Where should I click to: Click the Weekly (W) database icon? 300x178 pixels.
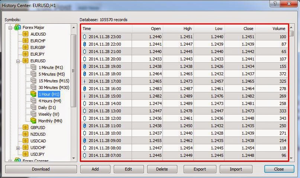click(33, 114)
